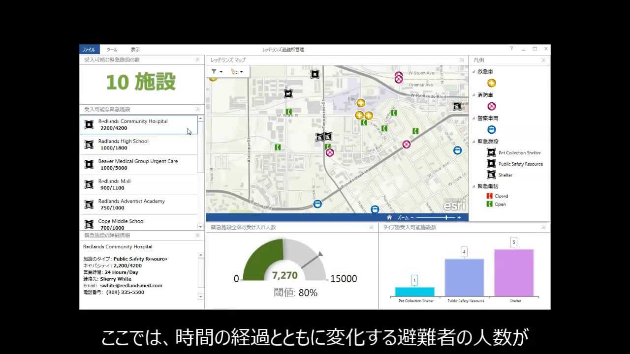Select Beaver Medical Group Urgent Care item

click(x=139, y=164)
